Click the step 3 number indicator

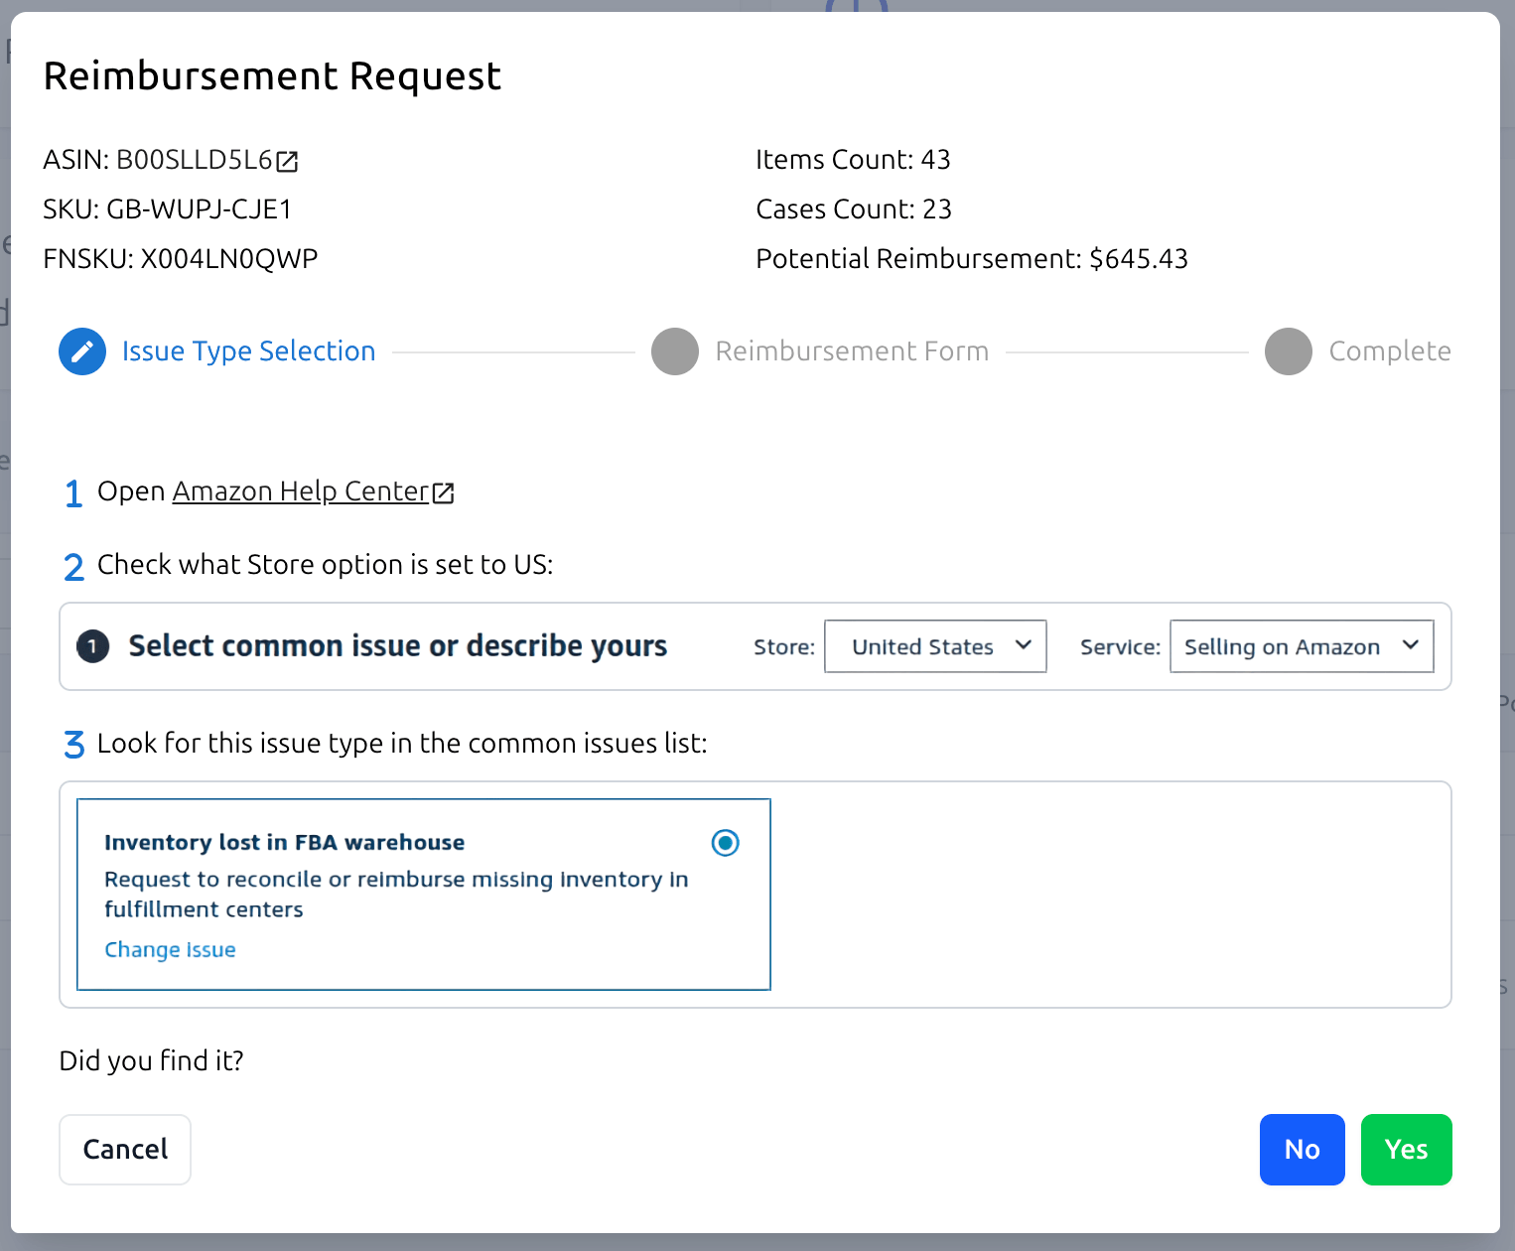click(73, 745)
